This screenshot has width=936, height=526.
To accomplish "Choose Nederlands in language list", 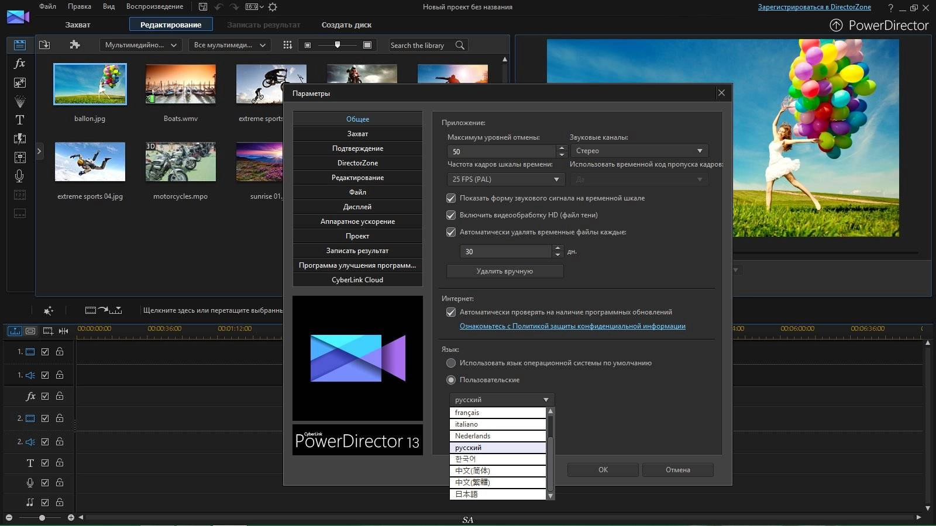I will tap(498, 436).
